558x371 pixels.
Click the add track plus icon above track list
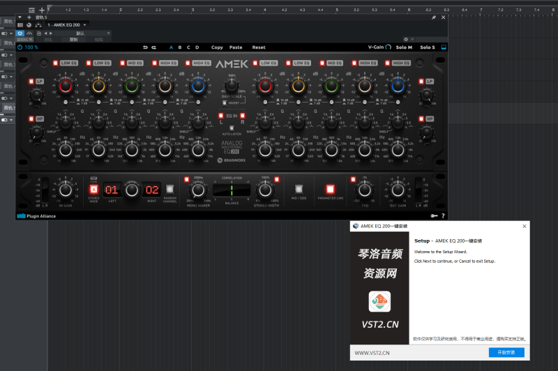point(42,10)
